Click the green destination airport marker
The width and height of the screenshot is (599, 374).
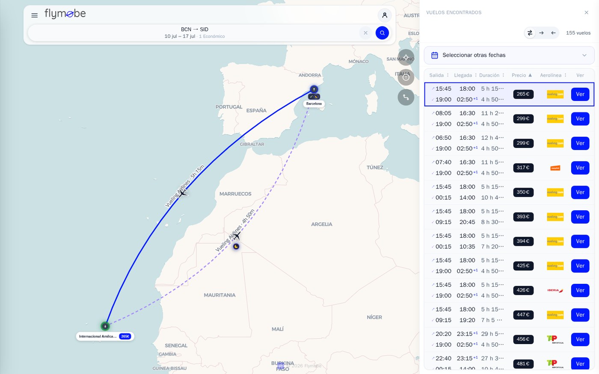[x=105, y=326]
